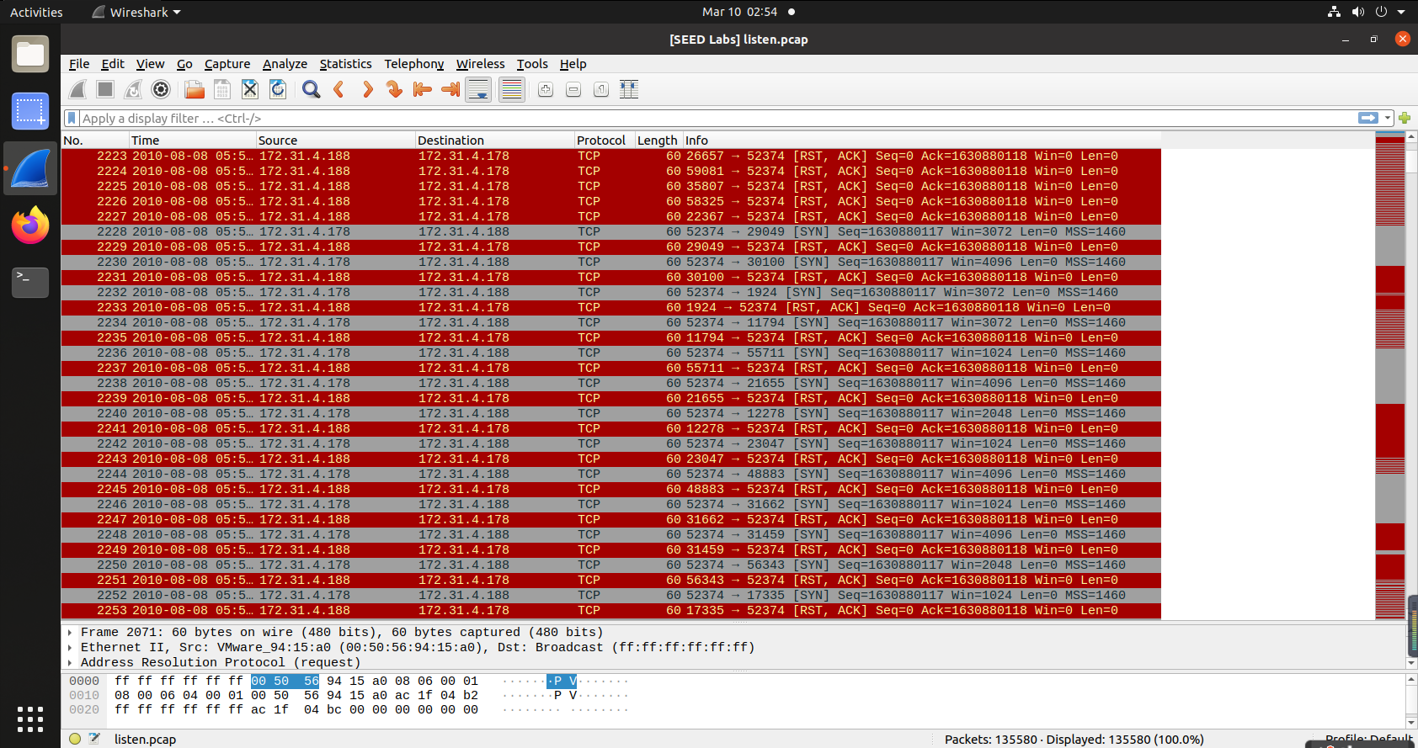Select packet 2250 SYN row
1418x748 pixels.
611,565
